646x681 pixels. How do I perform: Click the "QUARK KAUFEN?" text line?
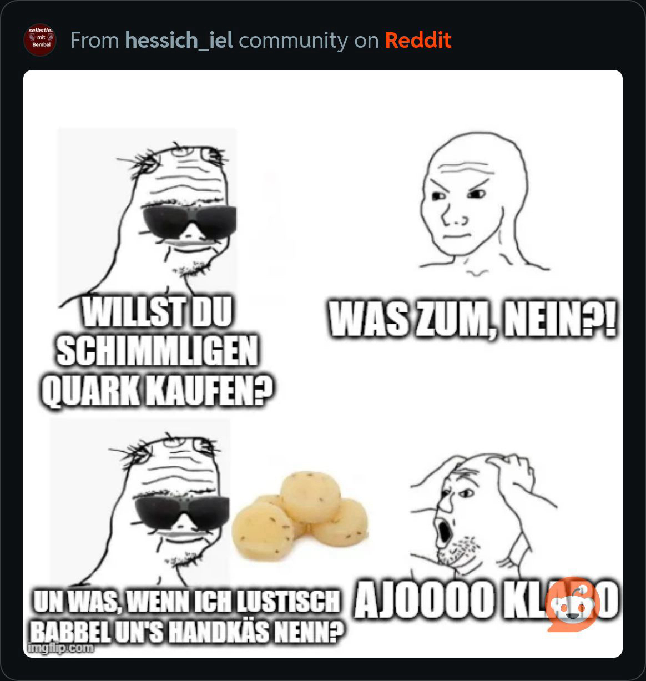159,392
